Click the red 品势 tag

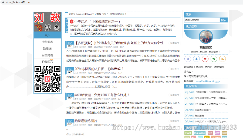tap(210, 133)
